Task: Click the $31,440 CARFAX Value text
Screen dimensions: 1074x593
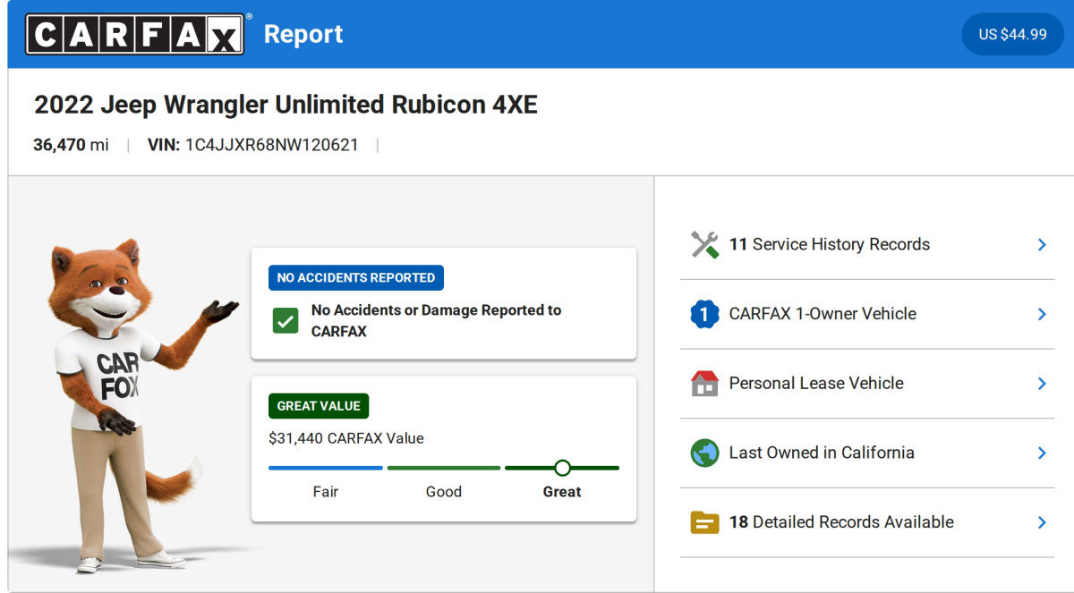Action: tap(346, 438)
